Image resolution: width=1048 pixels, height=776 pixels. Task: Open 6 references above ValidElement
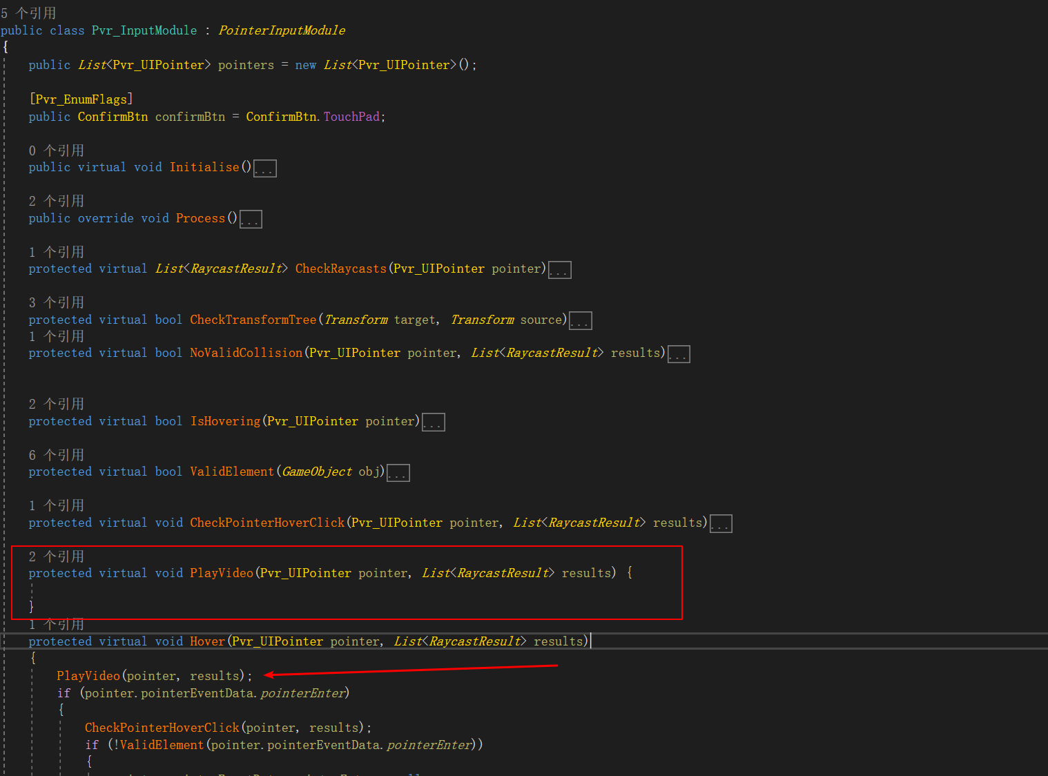pos(56,454)
